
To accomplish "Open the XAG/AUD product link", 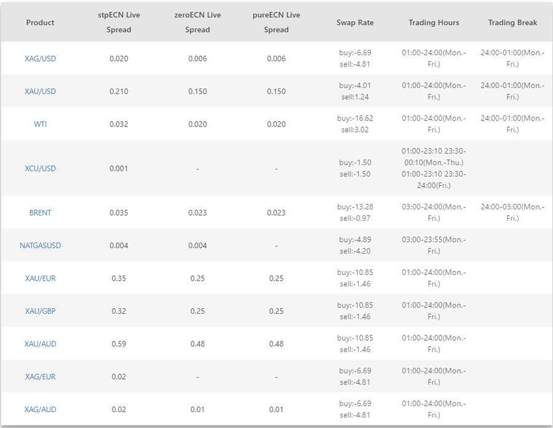I will pyautogui.click(x=40, y=410).
